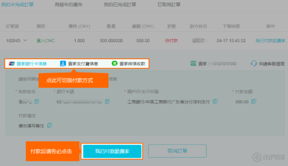Image resolution: width=288 pixels, height=166 pixels.
Task: Copy the bank card number
Action: point(107,102)
